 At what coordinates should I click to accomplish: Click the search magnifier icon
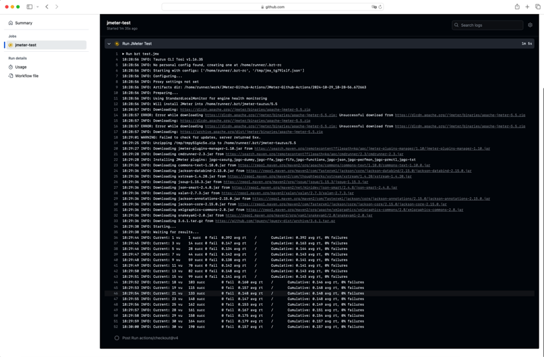(457, 25)
